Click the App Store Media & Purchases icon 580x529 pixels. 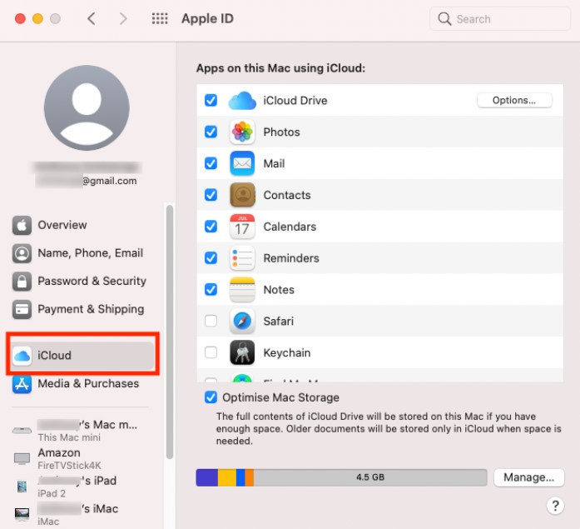point(22,384)
